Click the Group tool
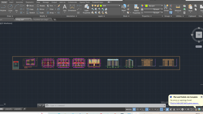 (x=166, y=8)
